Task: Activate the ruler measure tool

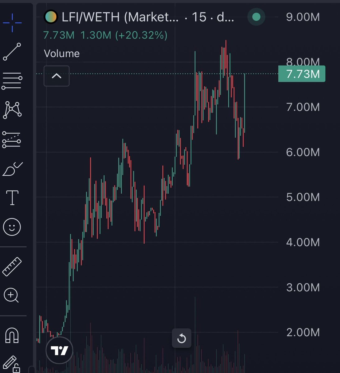Action: [x=12, y=267]
